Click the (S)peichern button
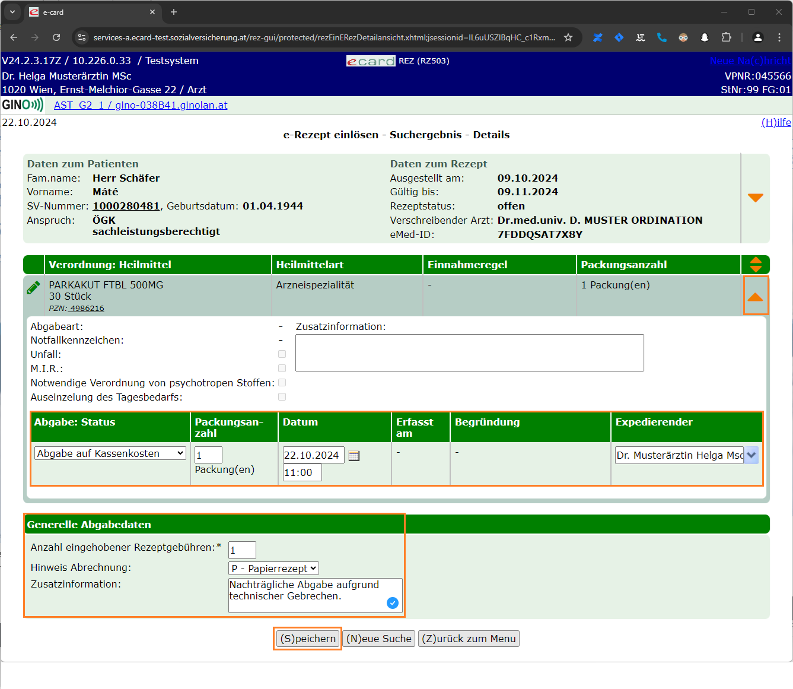 coord(308,639)
